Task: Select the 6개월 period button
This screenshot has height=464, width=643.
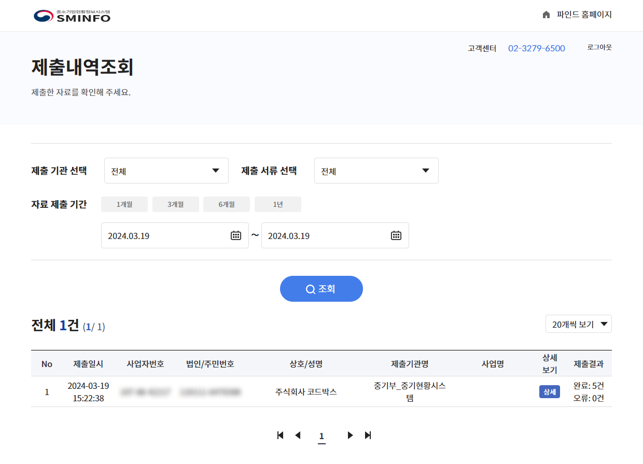Action: click(x=227, y=204)
